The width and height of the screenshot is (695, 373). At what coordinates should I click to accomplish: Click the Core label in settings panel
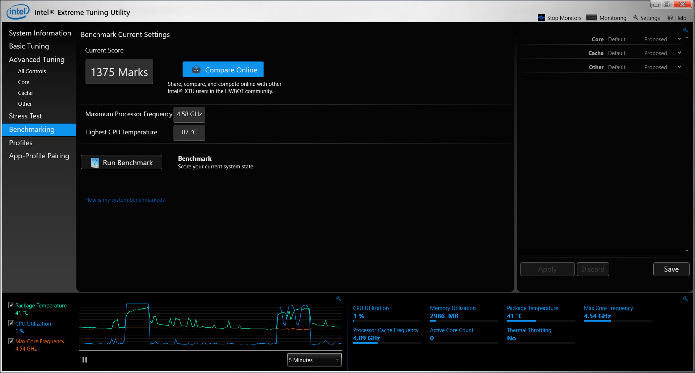click(x=598, y=39)
